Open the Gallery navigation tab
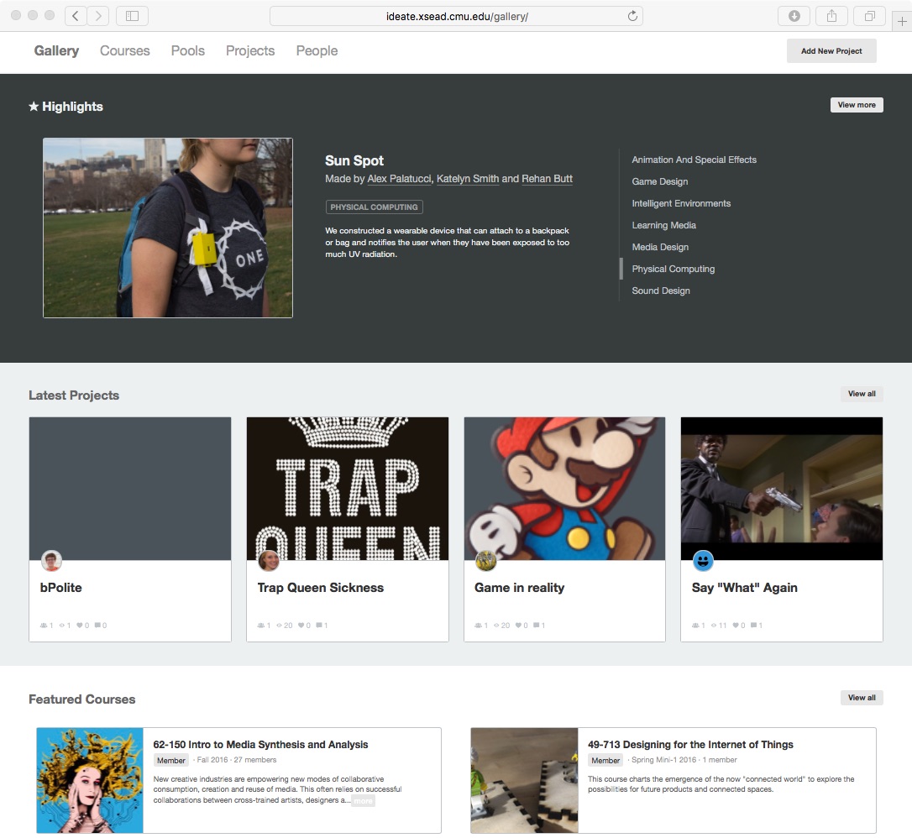Screen dimensions: 912x838 click(x=56, y=50)
